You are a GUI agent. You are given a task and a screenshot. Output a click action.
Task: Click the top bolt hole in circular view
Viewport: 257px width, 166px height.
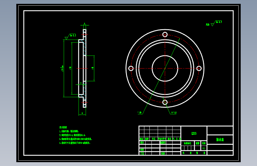[x=165, y=35]
